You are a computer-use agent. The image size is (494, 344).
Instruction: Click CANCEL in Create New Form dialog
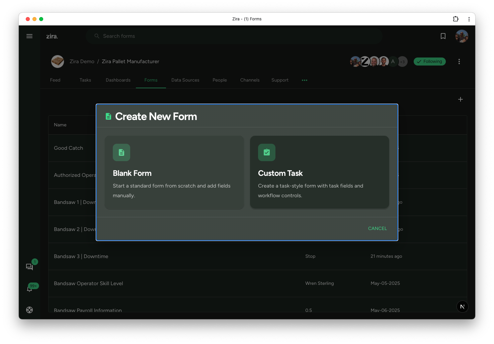(377, 228)
